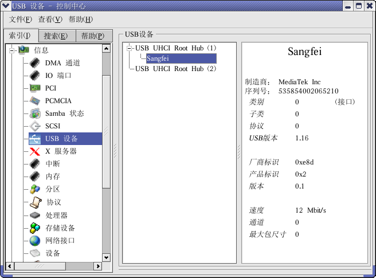This screenshot has width=376, height=278.
Task: Select DMA 通道 in the tree
Action: coord(62,63)
